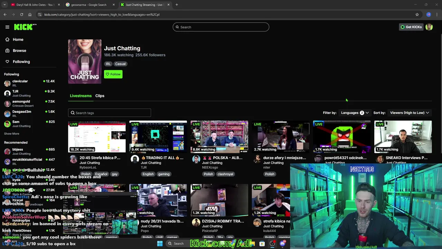Open the Chrome profile icon

pos(429,15)
